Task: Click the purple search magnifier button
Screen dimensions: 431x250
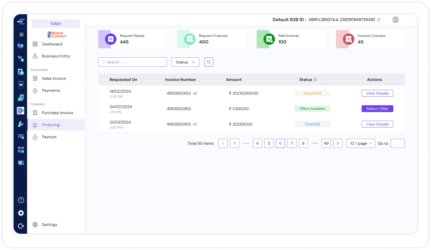Action: [209, 62]
